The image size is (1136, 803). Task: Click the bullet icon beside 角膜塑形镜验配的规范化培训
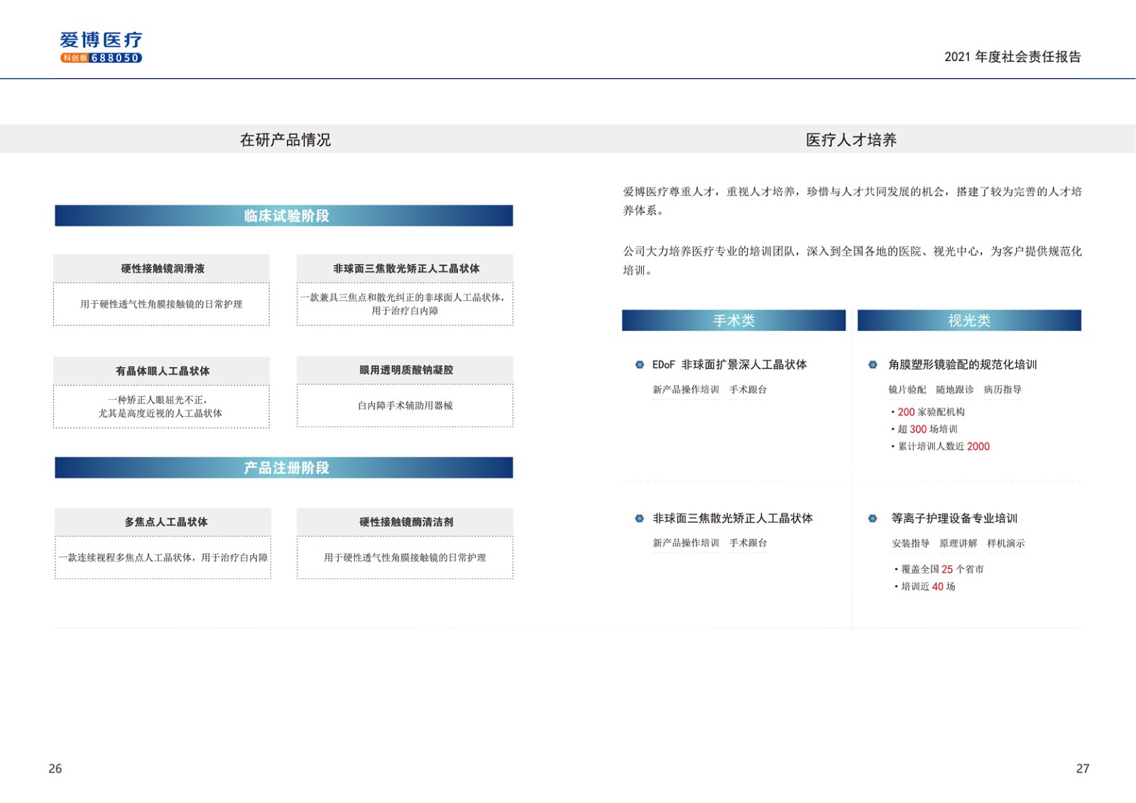click(x=873, y=365)
